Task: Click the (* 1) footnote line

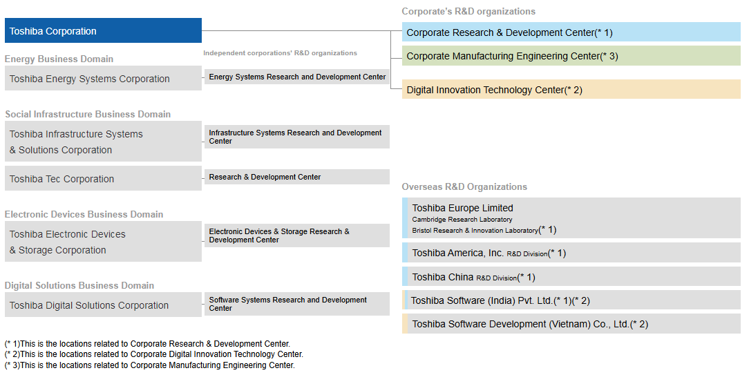Action: pos(147,343)
